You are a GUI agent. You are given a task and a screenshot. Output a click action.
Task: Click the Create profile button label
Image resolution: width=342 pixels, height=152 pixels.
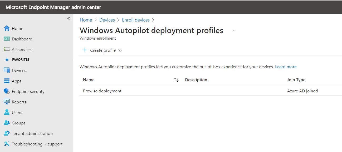click(103, 50)
